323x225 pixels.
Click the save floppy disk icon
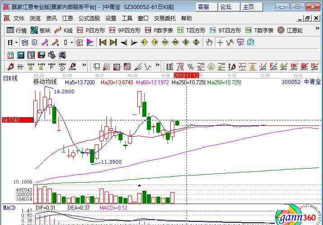click(41, 55)
